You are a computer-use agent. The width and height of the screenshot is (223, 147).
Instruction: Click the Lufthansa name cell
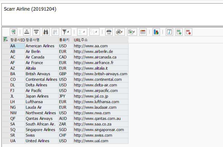pyautogui.click(x=42, y=102)
